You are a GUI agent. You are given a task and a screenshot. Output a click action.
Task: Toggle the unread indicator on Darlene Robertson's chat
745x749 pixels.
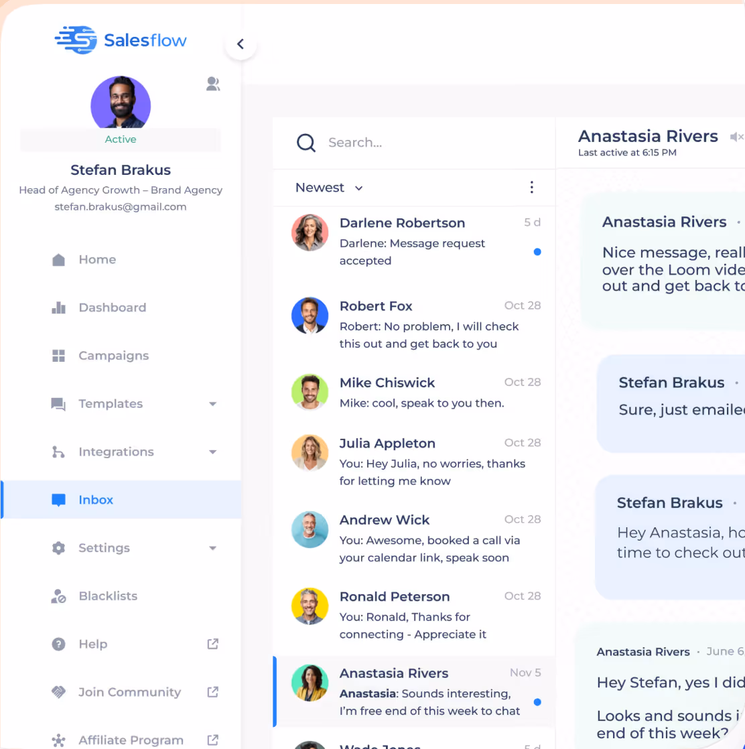[537, 252]
